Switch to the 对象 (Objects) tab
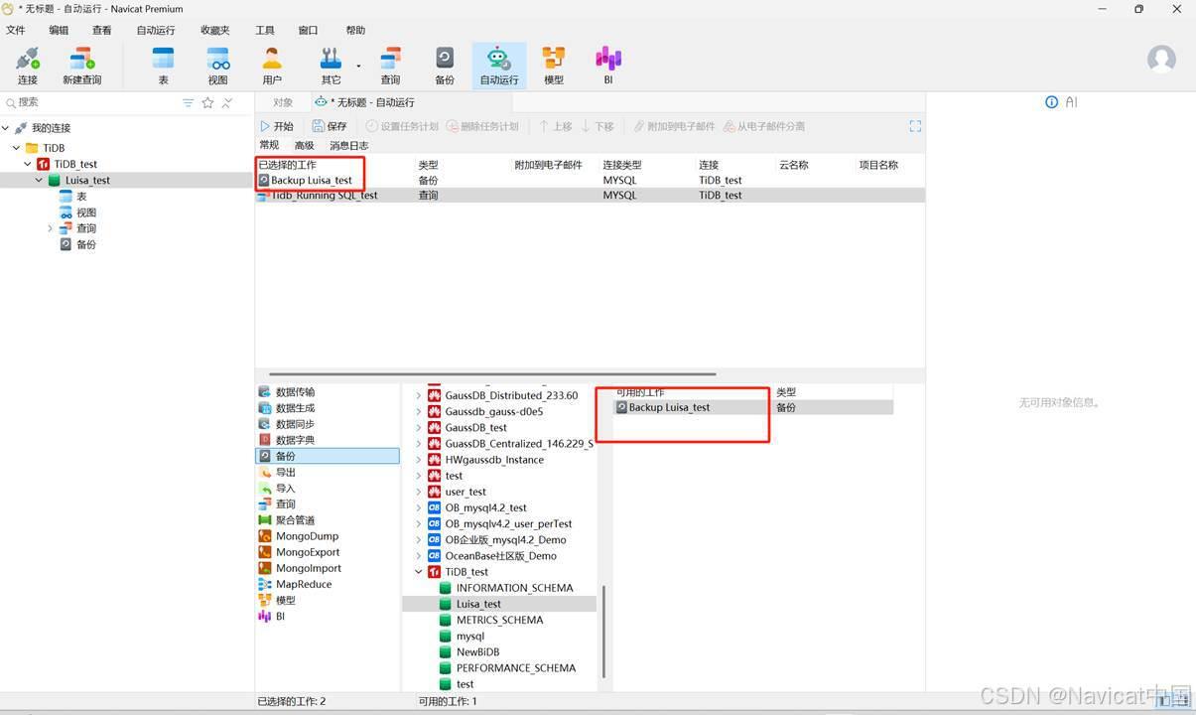This screenshot has width=1196, height=715. tap(283, 102)
